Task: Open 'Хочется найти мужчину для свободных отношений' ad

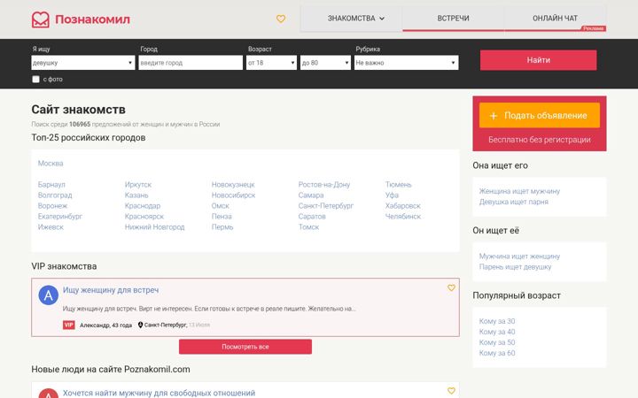Action: coord(159,393)
